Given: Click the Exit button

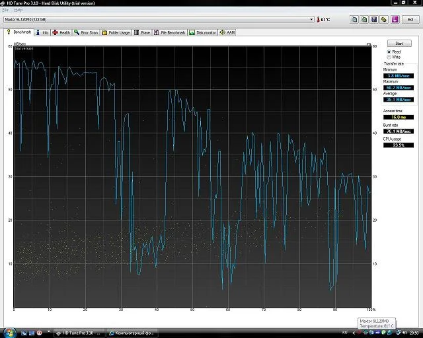Looking at the screenshot, I should [410, 20].
